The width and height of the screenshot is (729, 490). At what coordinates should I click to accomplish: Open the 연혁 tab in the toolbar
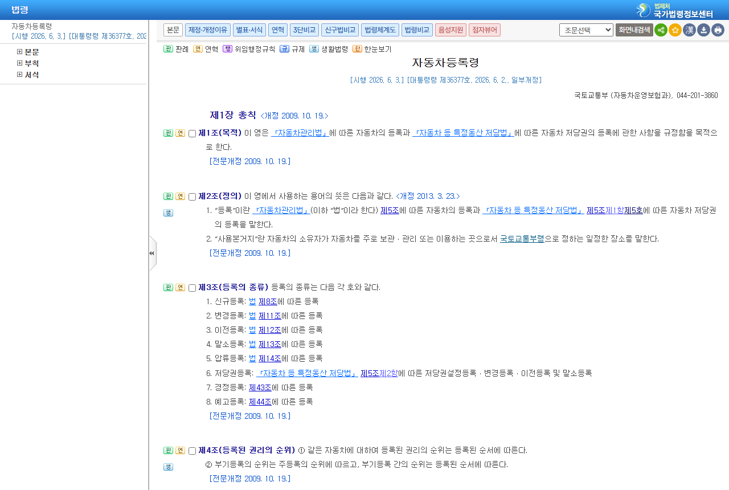click(278, 30)
